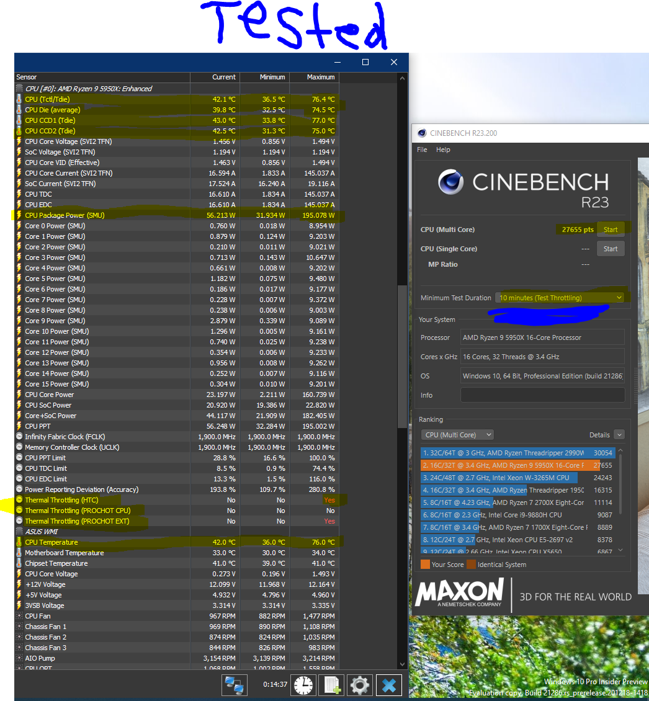
Task: Open HWiNFO sensor settings gear
Action: [x=359, y=684]
